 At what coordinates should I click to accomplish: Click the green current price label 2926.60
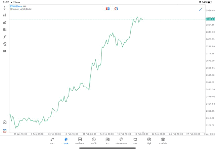click(210, 19)
